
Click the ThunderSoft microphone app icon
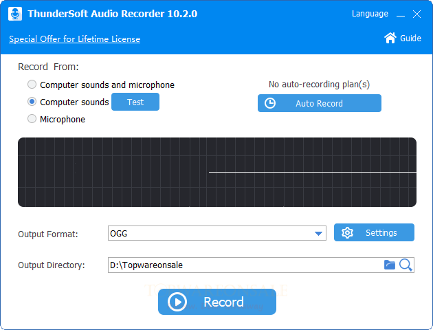[x=15, y=14]
